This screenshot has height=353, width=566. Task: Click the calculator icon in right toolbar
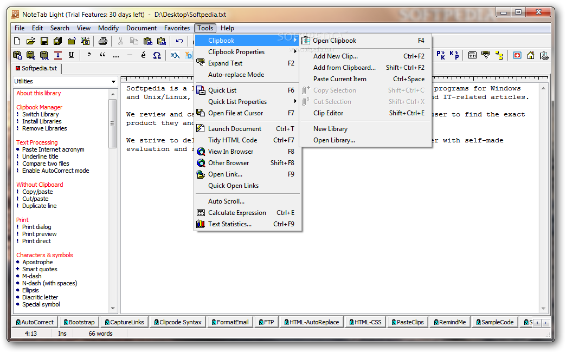(472, 55)
